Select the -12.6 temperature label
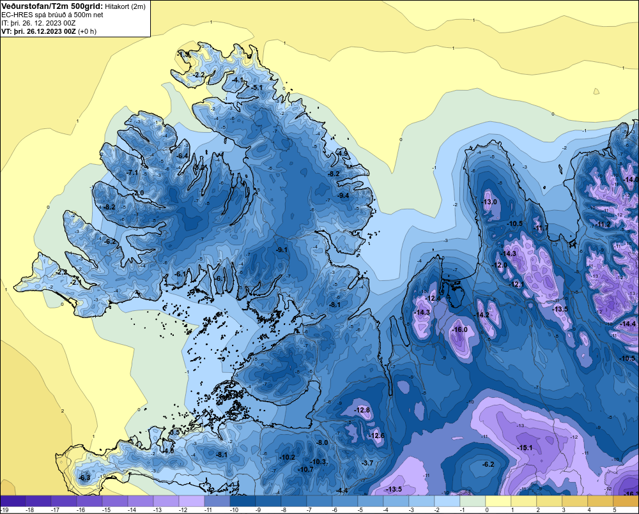The height and width of the screenshot is (514, 639). pos(376,436)
